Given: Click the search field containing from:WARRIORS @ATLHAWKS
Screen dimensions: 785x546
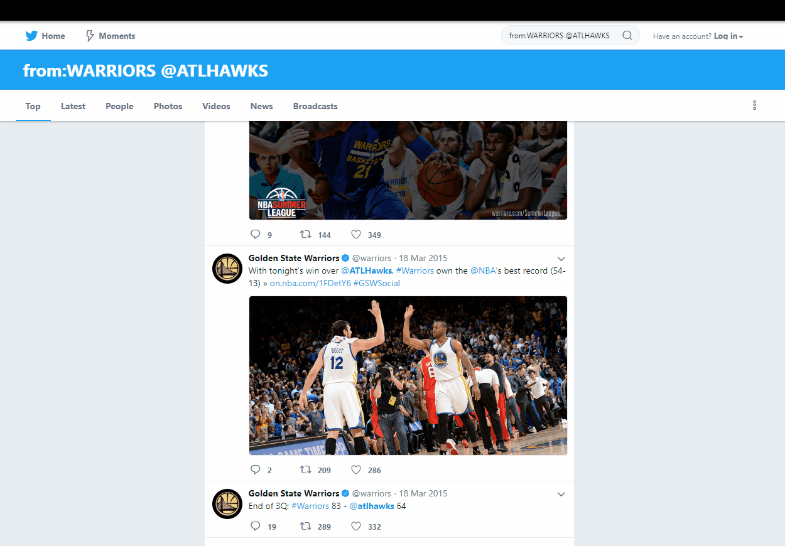Looking at the screenshot, I should point(570,36).
